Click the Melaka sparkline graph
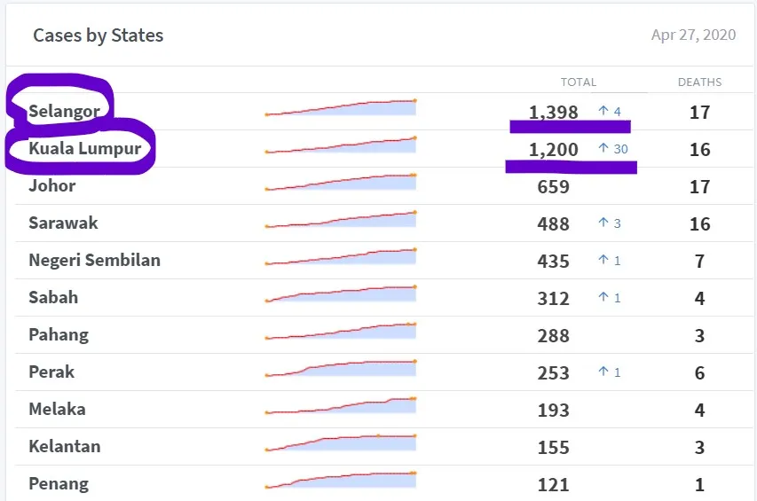The width and height of the screenshot is (757, 501). [x=341, y=405]
